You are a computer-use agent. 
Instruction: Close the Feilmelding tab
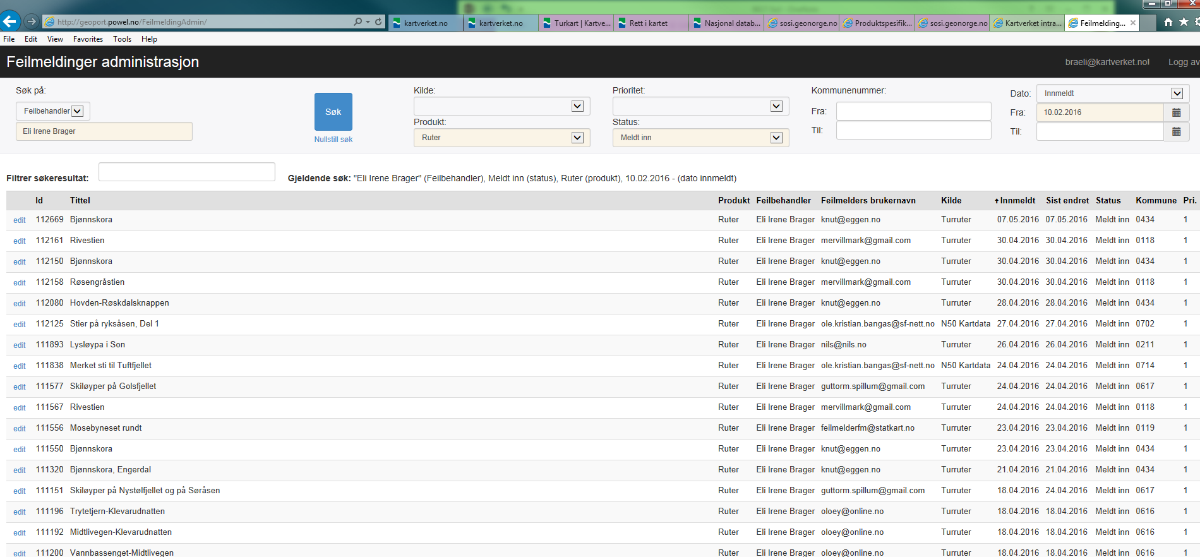1133,23
